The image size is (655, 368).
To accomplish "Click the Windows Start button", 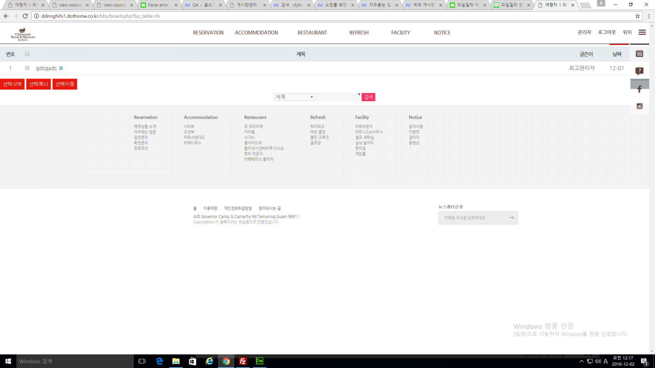I will (x=8, y=361).
